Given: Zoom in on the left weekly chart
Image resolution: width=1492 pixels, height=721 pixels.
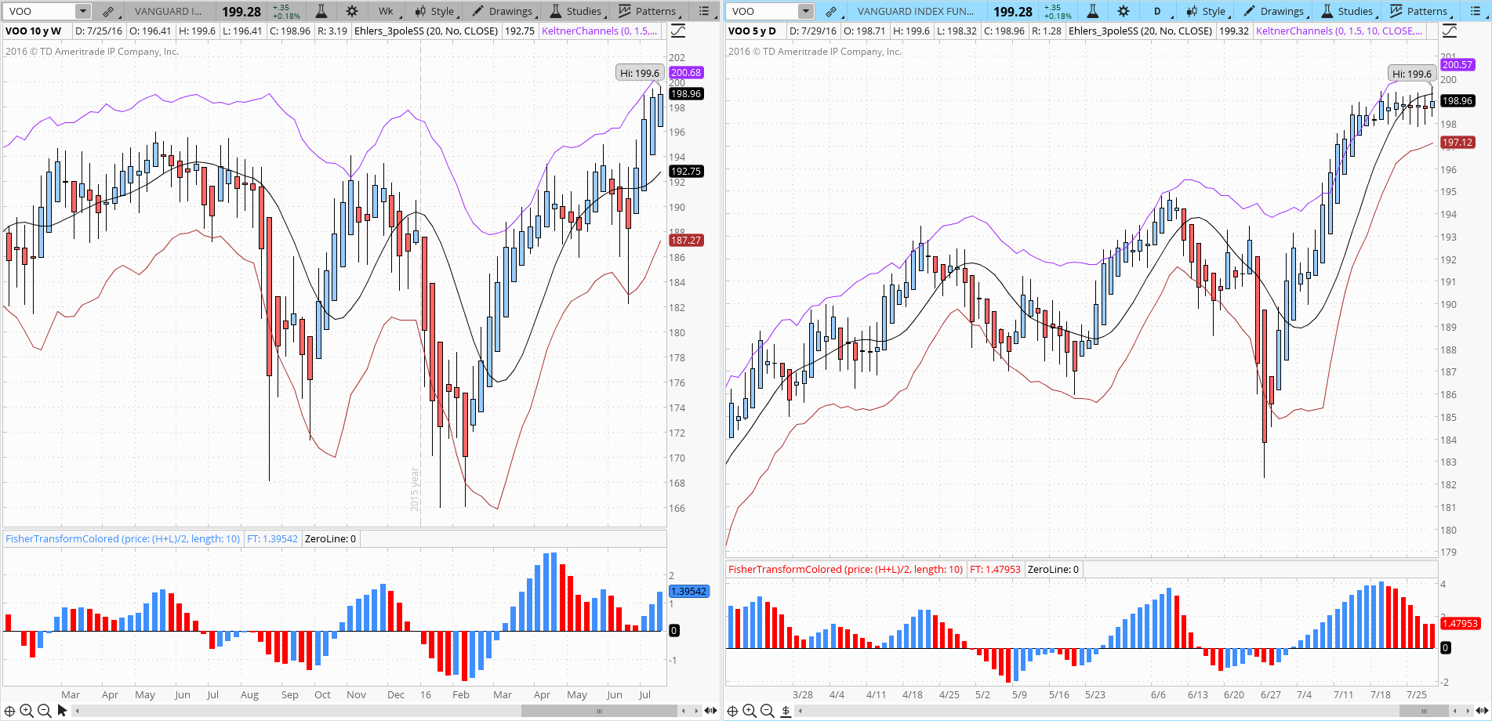Looking at the screenshot, I should (27, 711).
